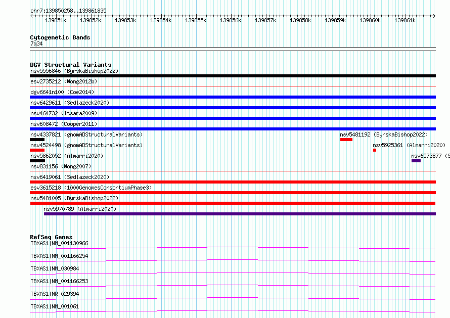The width and height of the screenshot is (450, 318).
Task: Select the red nsv5481005 variant bar
Action: click(x=233, y=203)
